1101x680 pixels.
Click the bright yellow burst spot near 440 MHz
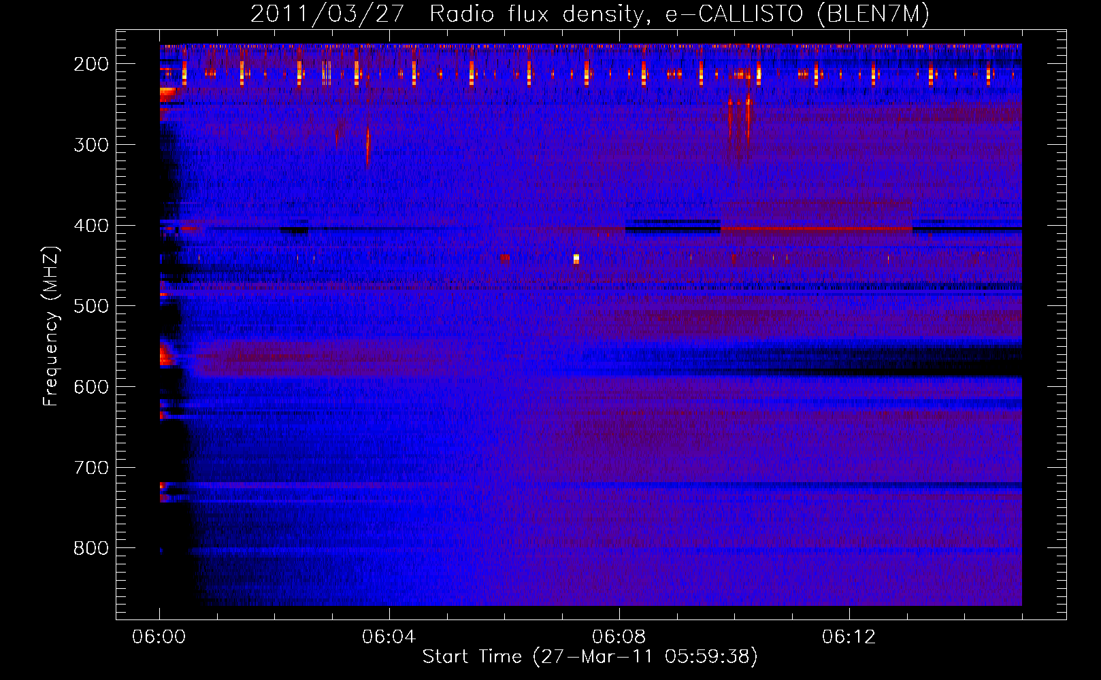576,258
